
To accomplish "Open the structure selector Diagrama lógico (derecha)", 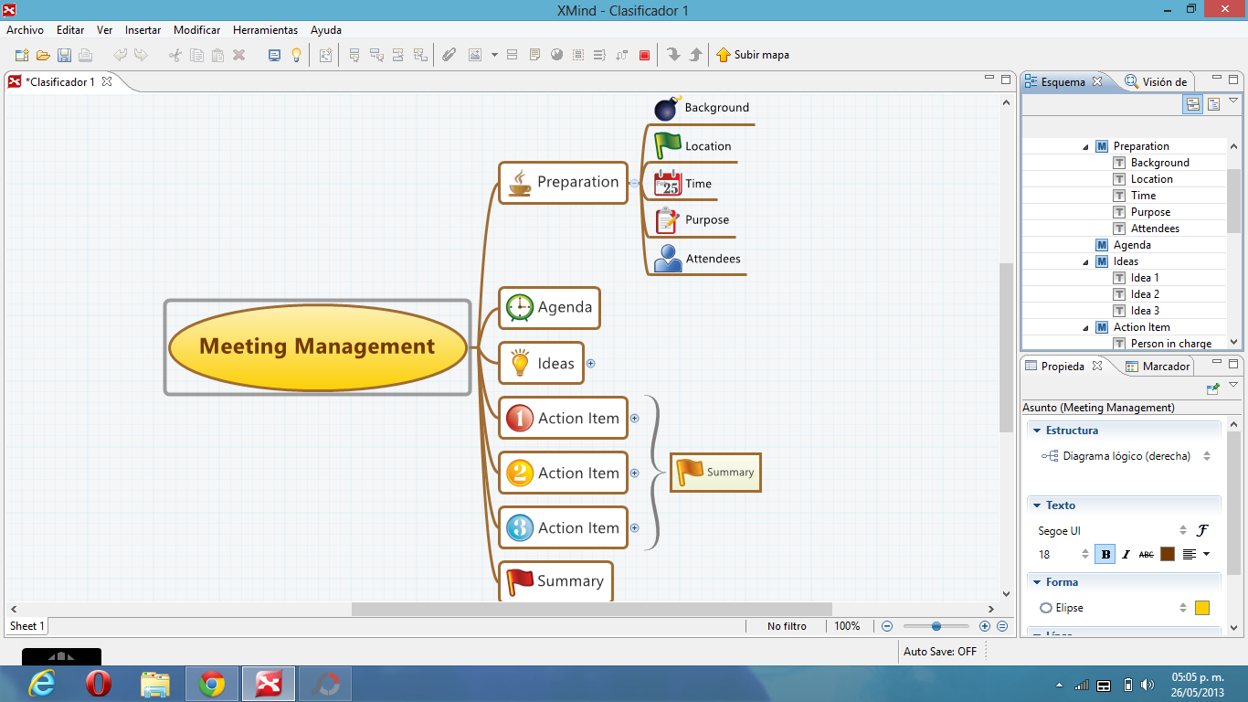I will 1126,456.
